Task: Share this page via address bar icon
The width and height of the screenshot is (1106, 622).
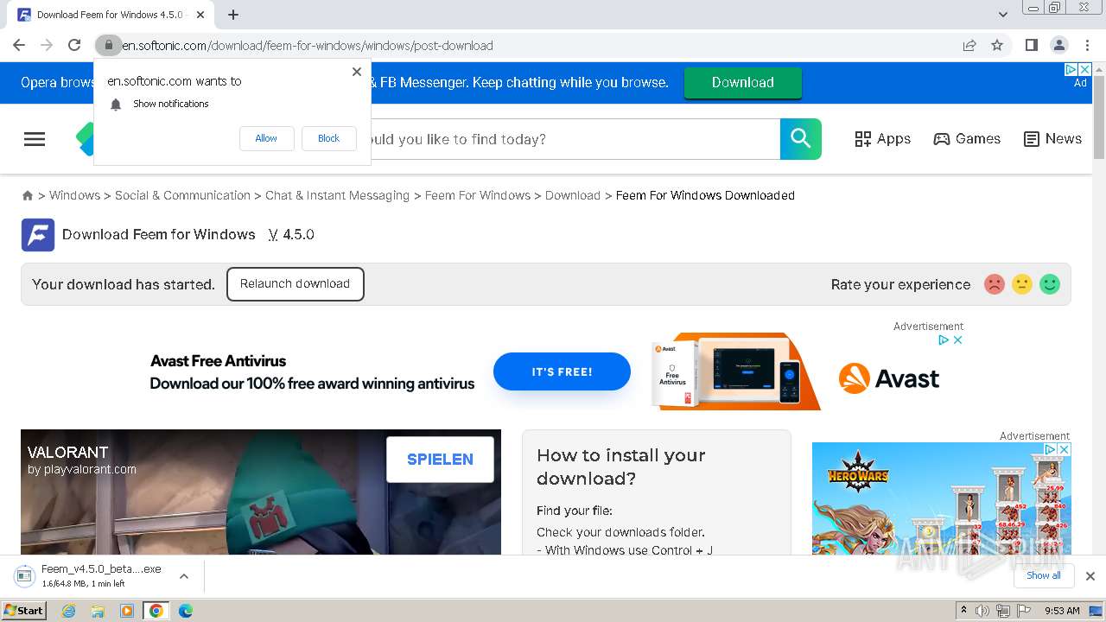Action: tap(969, 46)
